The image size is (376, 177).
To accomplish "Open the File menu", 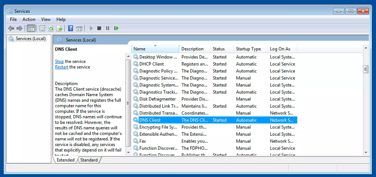I will [x=13, y=19].
